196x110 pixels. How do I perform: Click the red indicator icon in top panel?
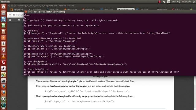[160, 2]
